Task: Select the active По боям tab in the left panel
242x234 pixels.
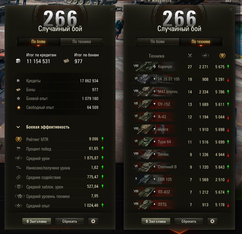Action: point(38,42)
